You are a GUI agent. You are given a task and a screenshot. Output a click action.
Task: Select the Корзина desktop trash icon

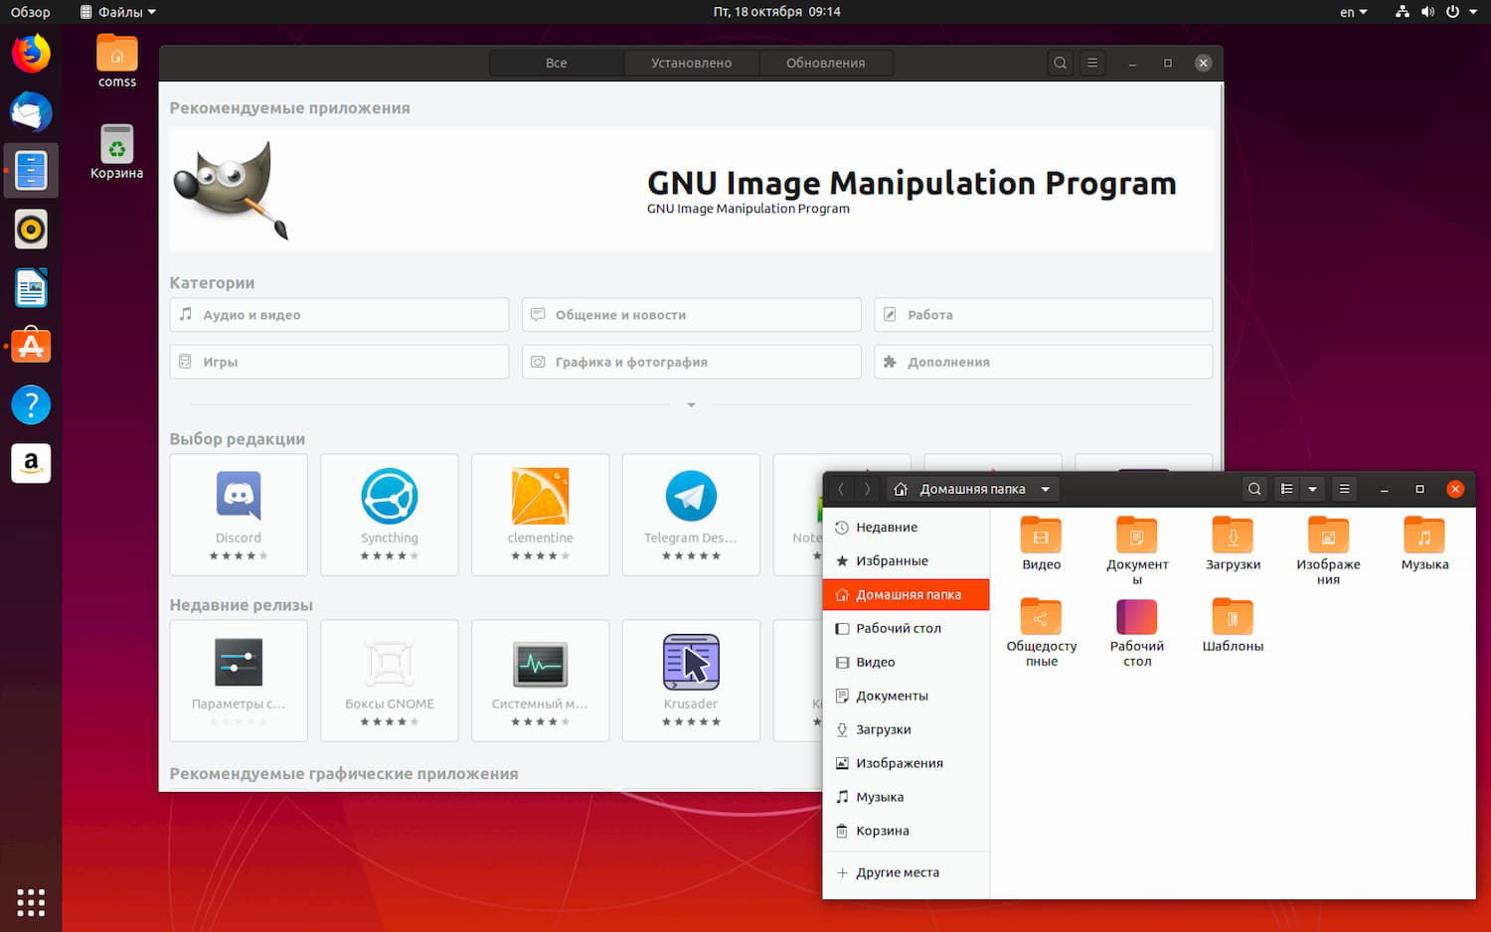117,152
